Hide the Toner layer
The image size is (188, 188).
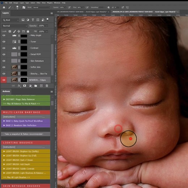click(4, 42)
